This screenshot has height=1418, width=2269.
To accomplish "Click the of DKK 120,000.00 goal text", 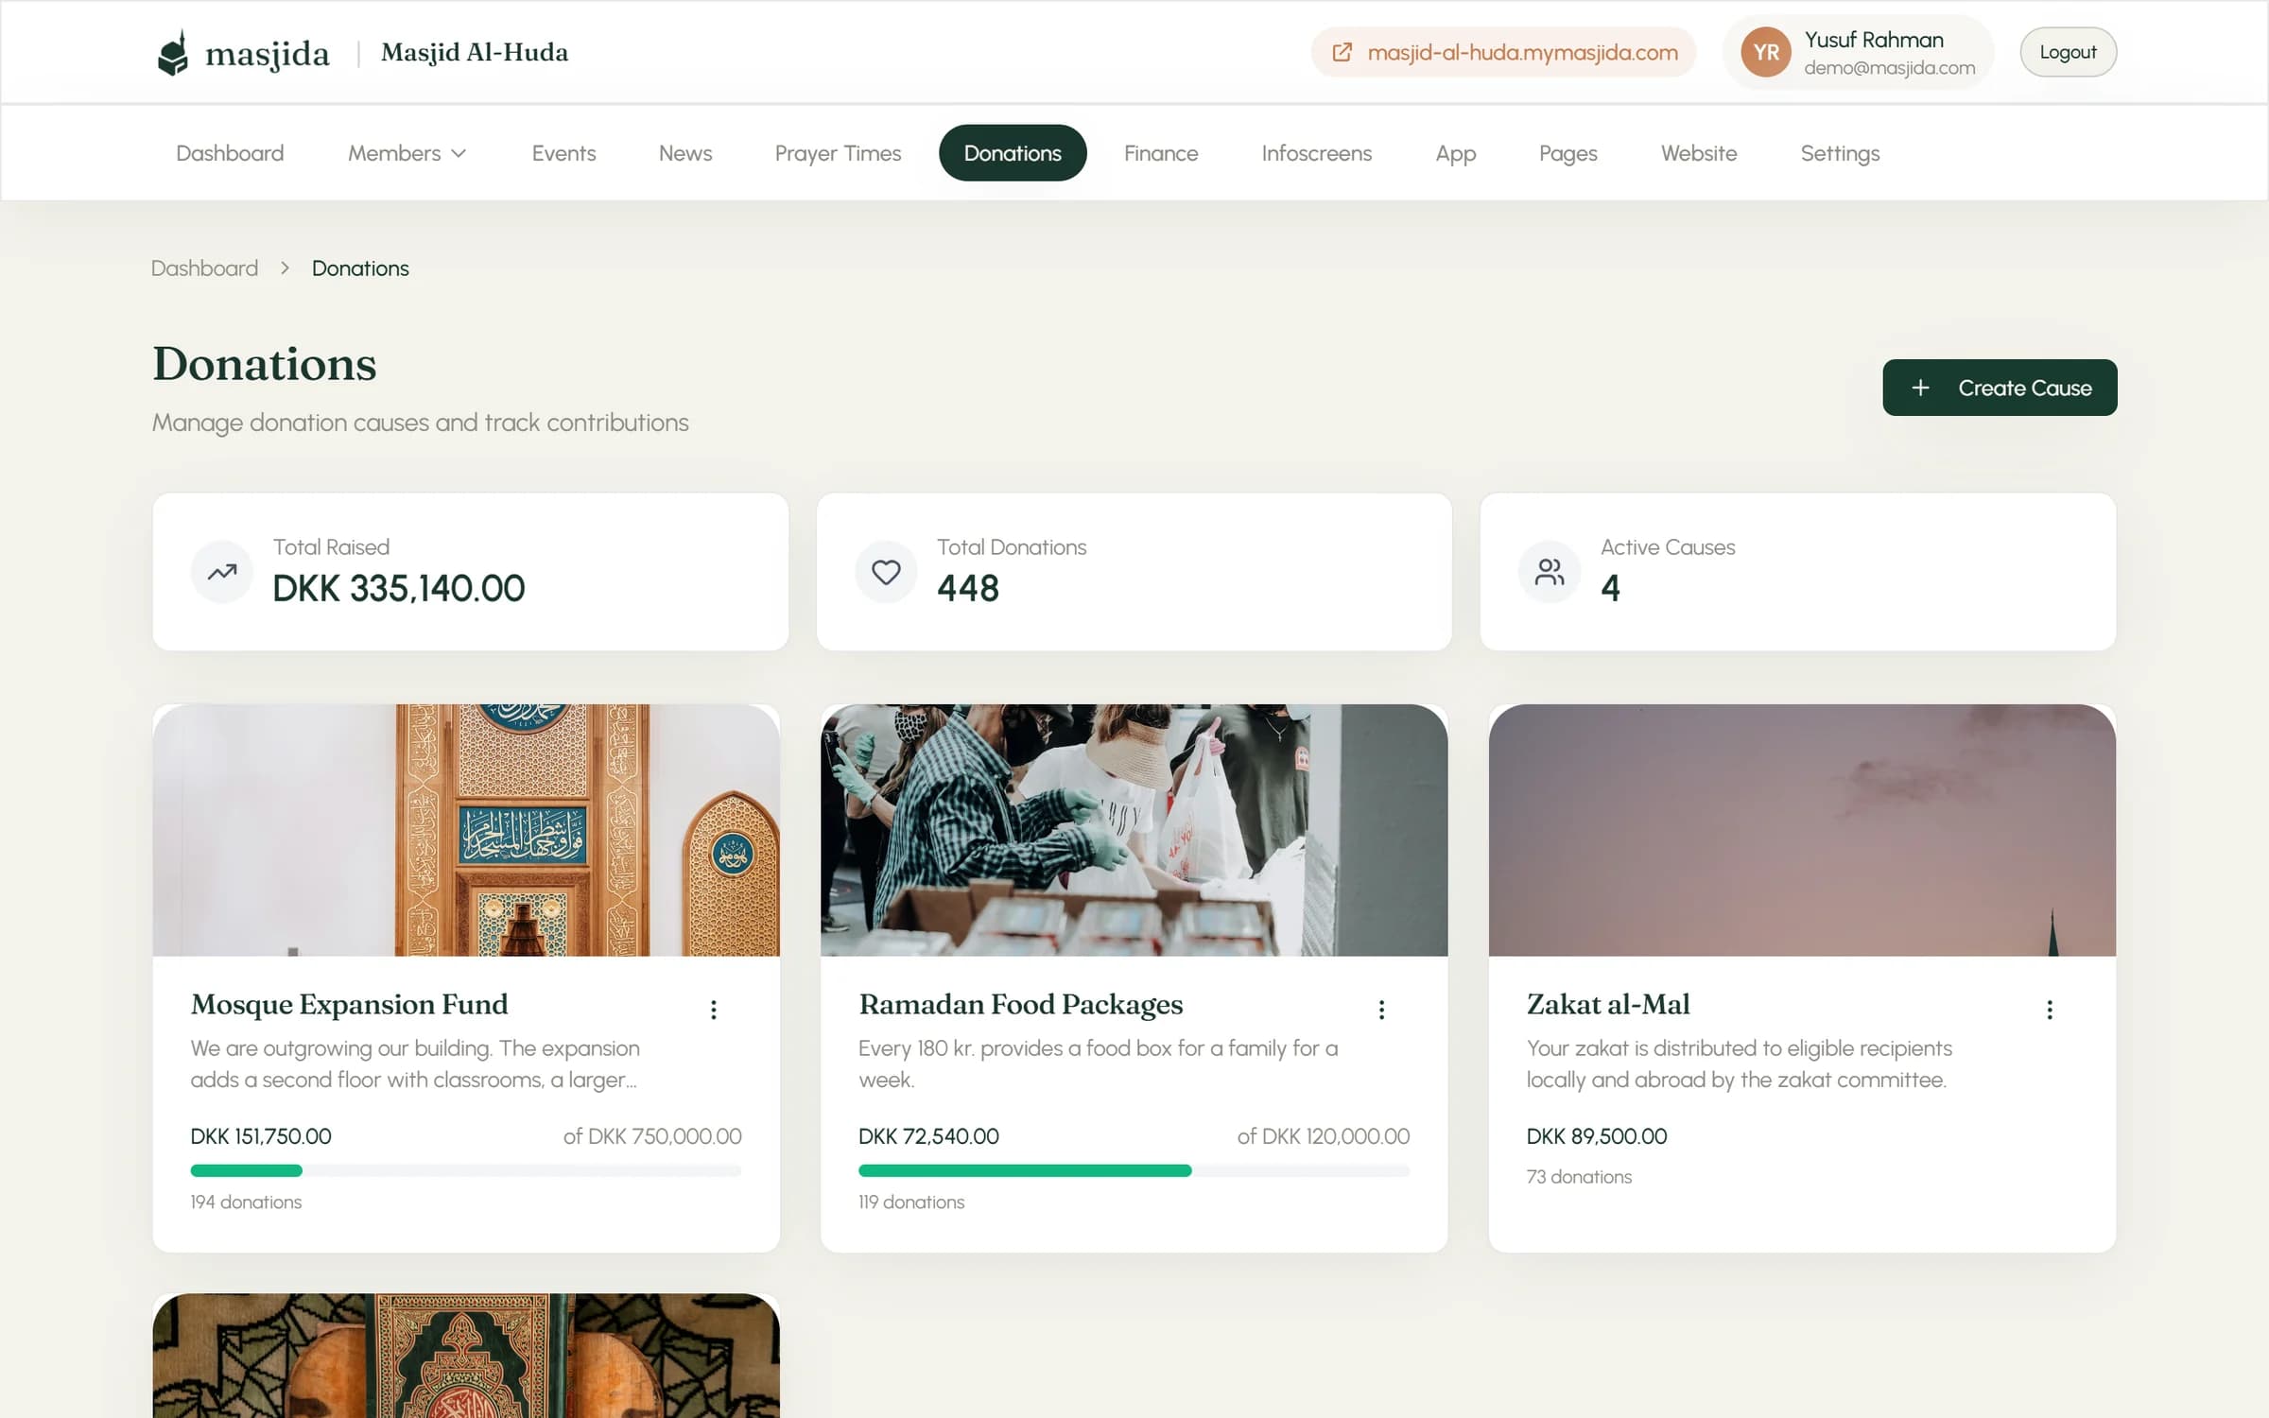I will pyautogui.click(x=1324, y=1136).
